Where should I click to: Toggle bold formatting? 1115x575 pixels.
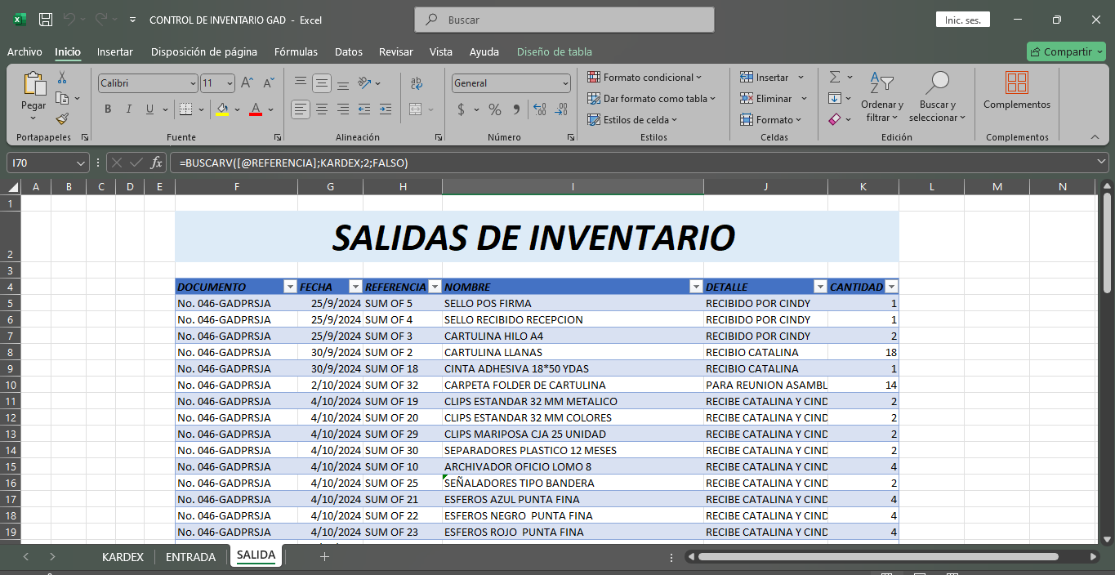pos(108,109)
